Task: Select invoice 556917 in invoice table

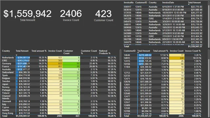Action: (163, 7)
